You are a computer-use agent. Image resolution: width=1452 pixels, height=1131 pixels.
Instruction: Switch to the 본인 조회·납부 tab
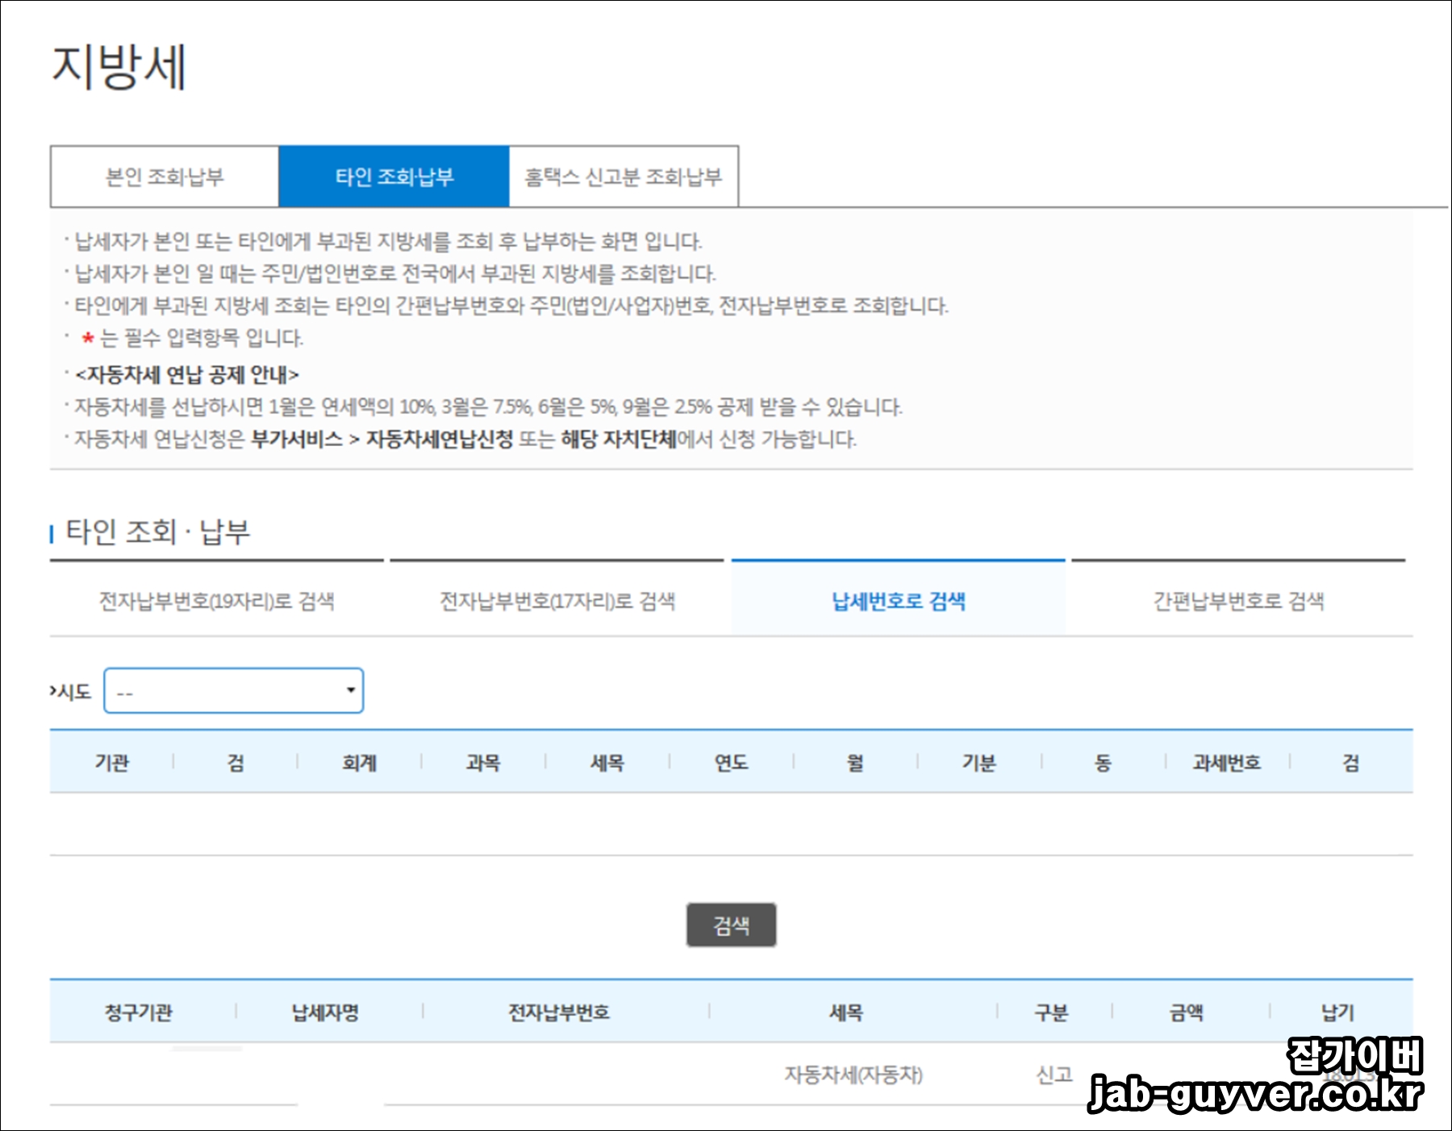(x=164, y=174)
